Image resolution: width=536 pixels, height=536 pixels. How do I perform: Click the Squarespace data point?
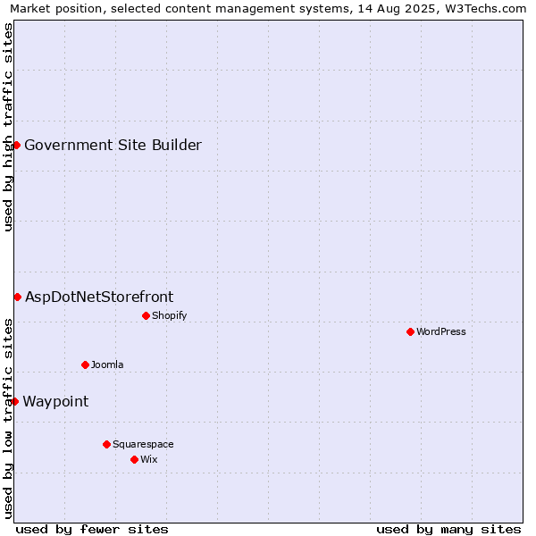tap(106, 444)
